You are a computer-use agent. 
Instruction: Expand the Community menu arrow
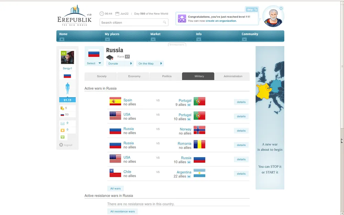(244, 39)
